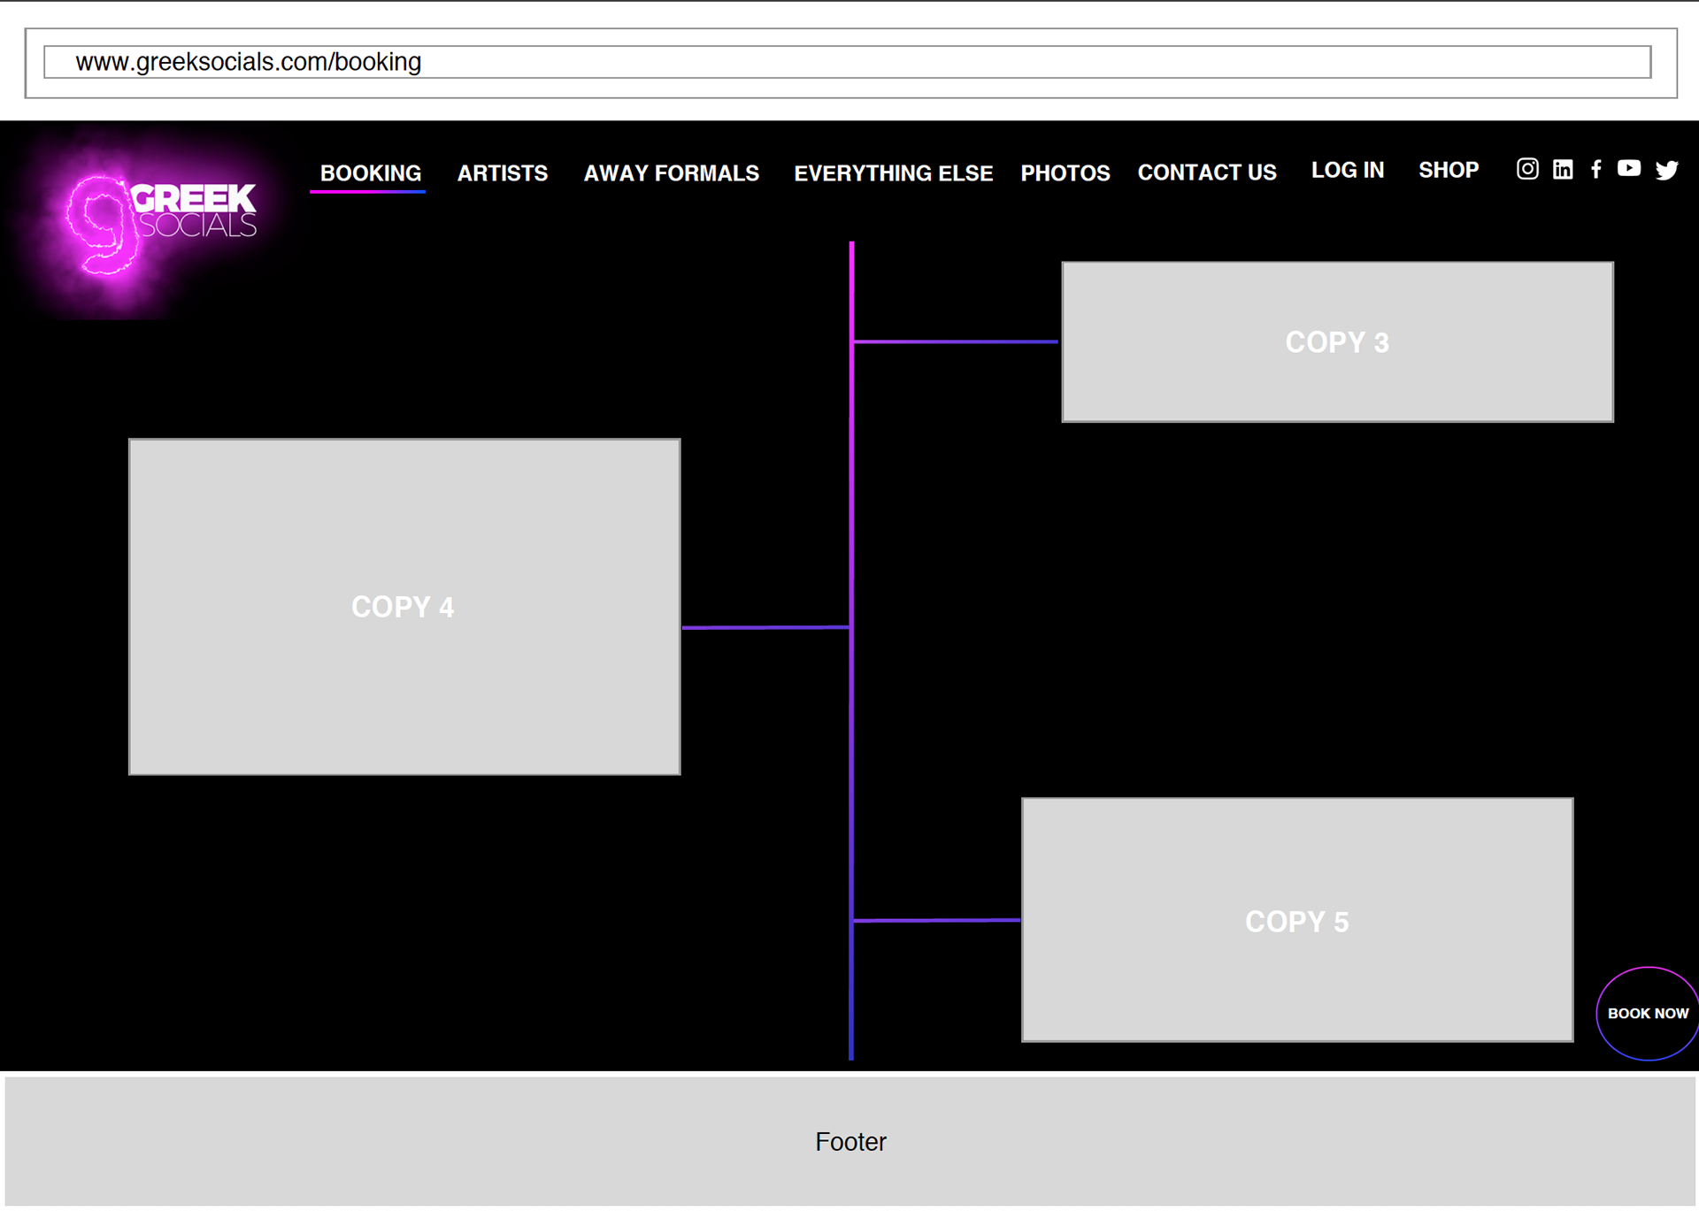Visit the SHOP link
The image size is (1699, 1211).
pyautogui.click(x=1449, y=170)
